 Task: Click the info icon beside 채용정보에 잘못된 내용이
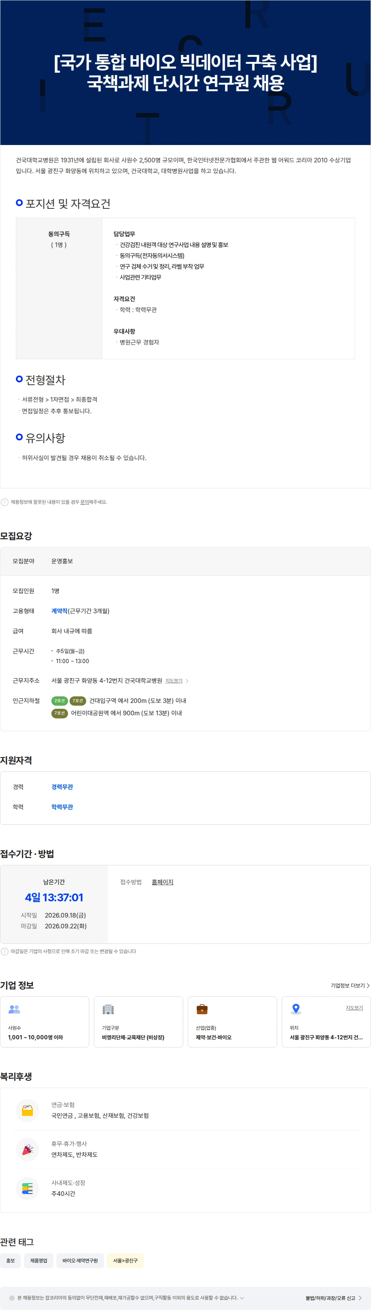(x=5, y=502)
